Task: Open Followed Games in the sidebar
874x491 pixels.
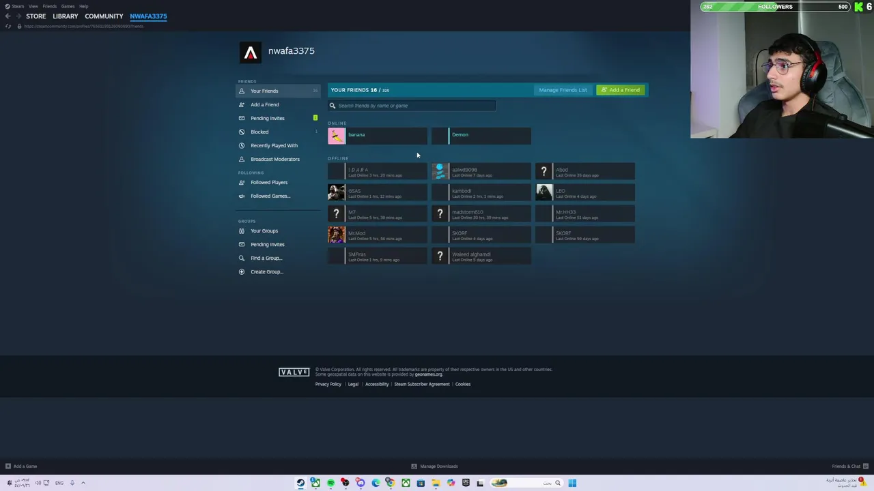Action: coord(278,196)
